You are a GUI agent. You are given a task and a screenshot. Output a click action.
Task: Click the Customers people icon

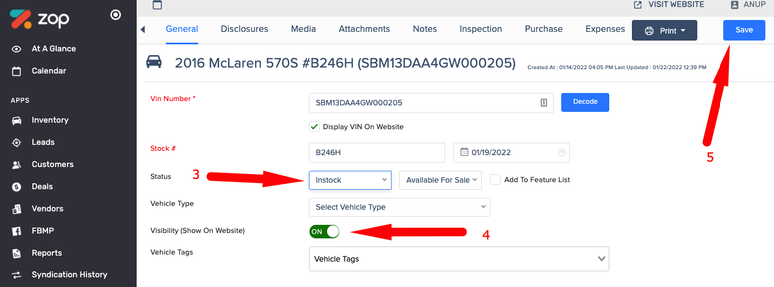pyautogui.click(x=17, y=164)
